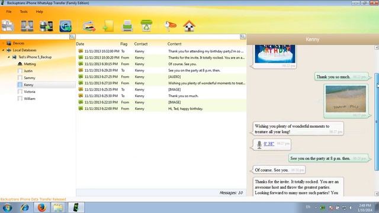Open the birthday cake image thumbnail
This screenshot has height=213, width=379.
(275, 54)
